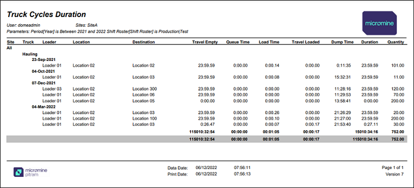Click the grey grand total row
The height and width of the screenshot is (188, 414).
click(x=205, y=139)
